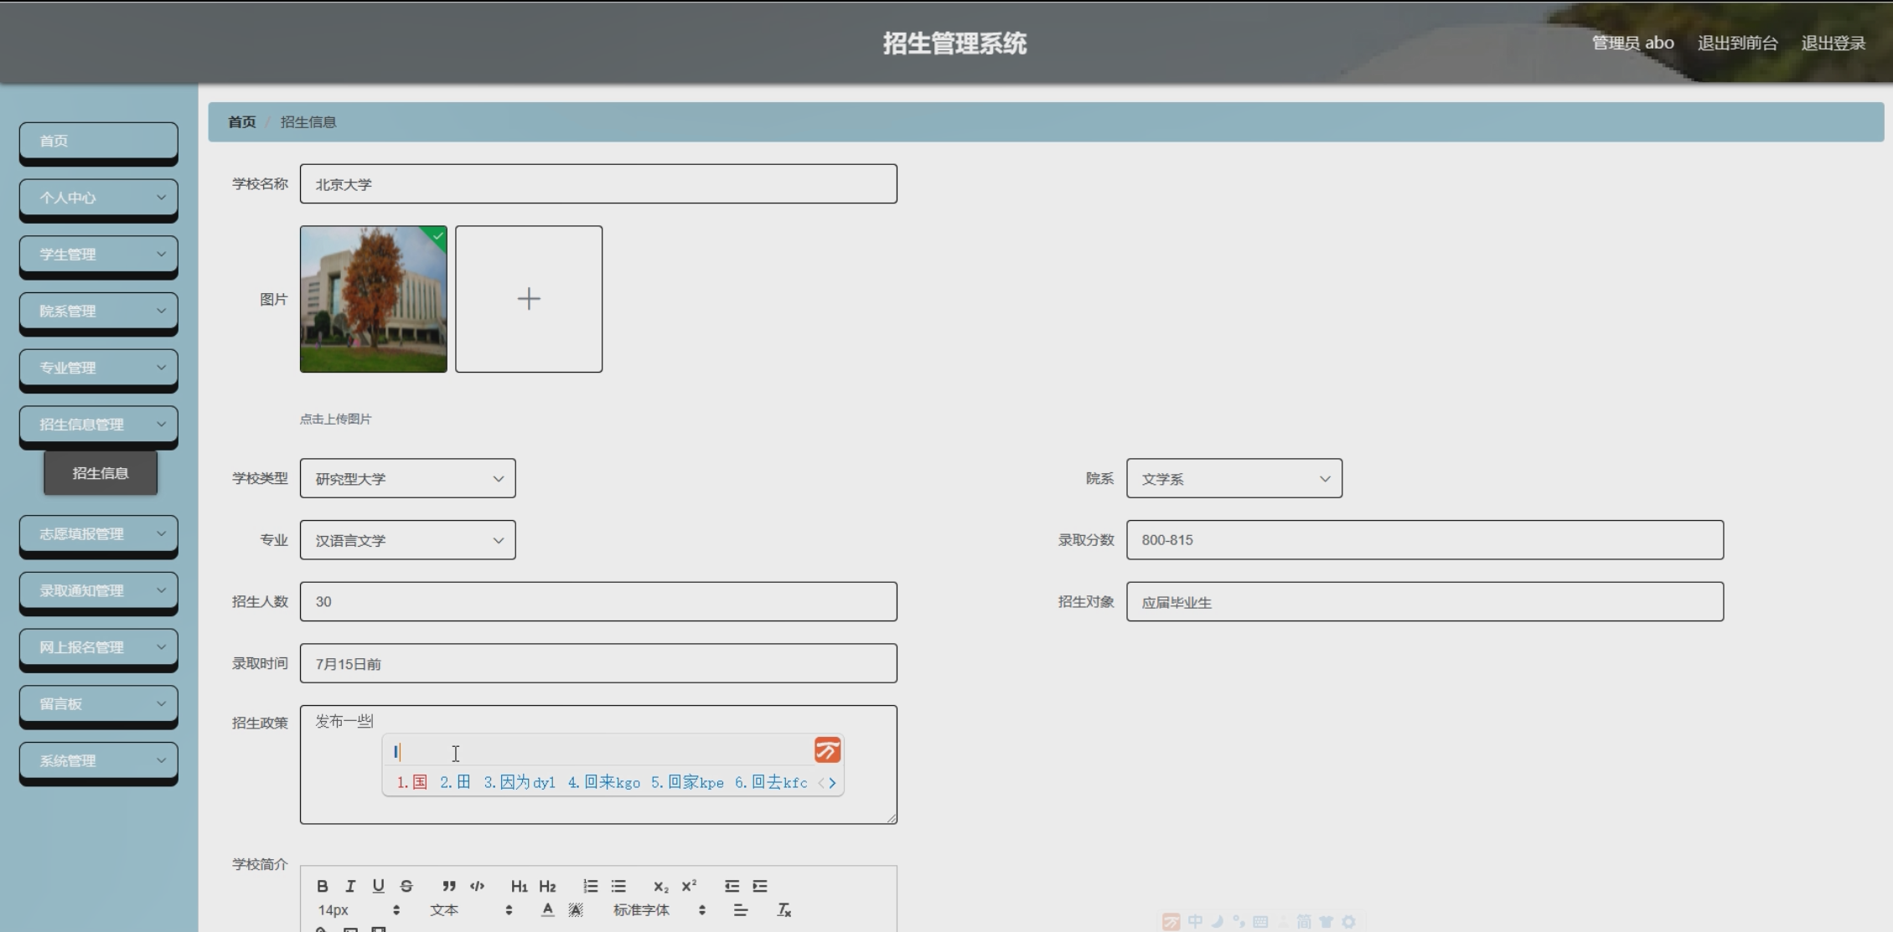
Task: Open the text color picker
Action: pyautogui.click(x=547, y=910)
